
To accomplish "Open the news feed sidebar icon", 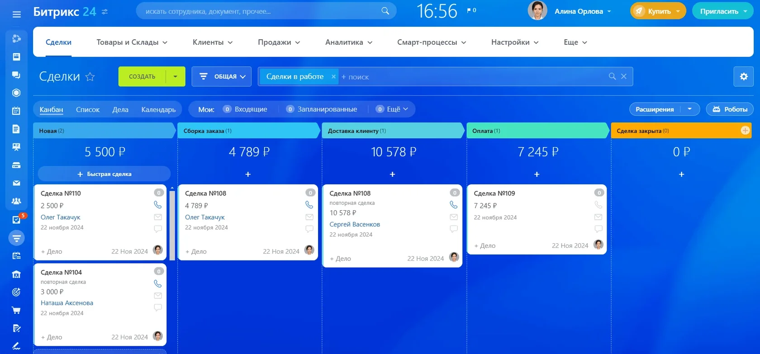I will click(16, 57).
